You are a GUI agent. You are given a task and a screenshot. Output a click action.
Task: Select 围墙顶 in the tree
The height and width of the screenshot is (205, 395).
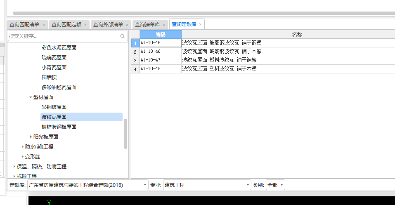tap(49, 77)
